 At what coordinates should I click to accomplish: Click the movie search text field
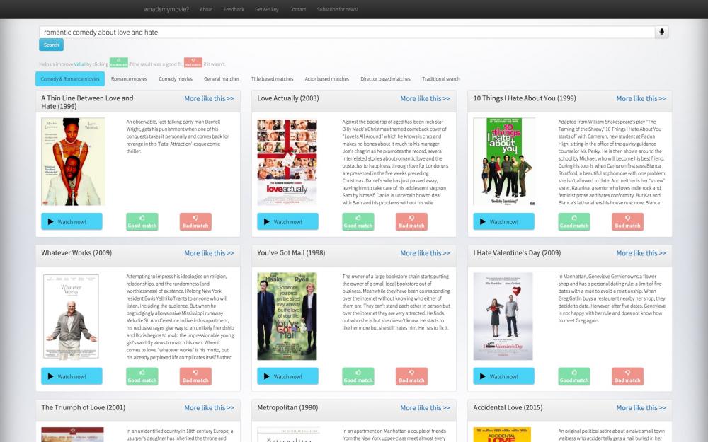pos(347,32)
